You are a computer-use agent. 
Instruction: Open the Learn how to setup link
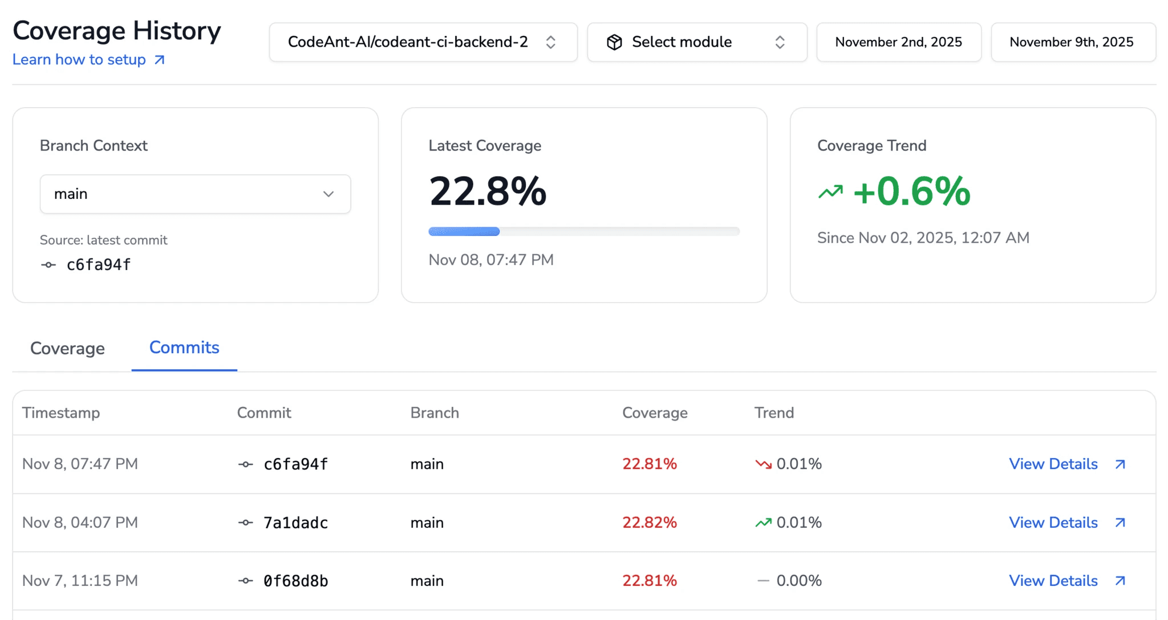(79, 59)
